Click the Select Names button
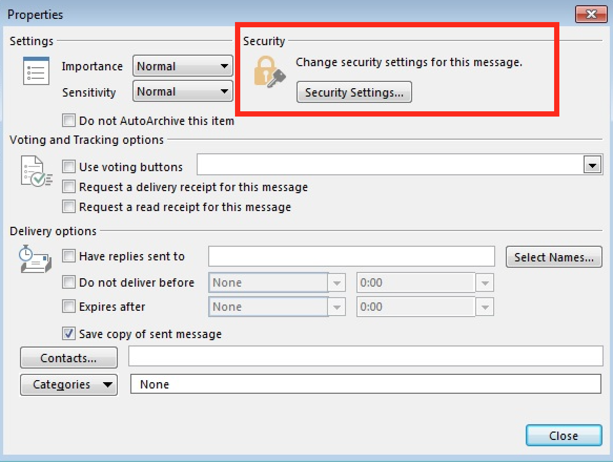This screenshot has height=462, width=613. (x=554, y=257)
